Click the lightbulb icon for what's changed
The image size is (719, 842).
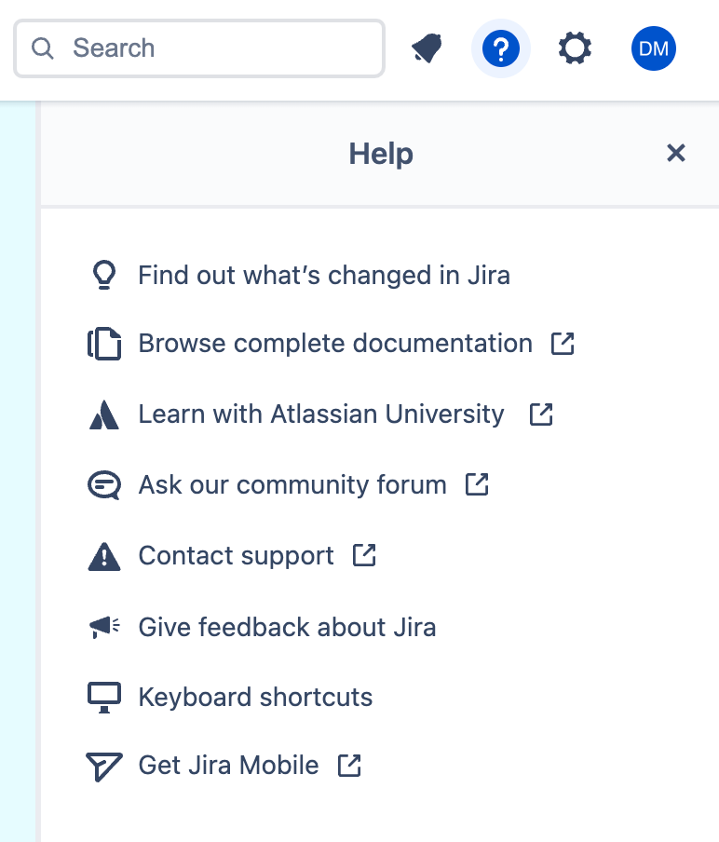pyautogui.click(x=104, y=275)
